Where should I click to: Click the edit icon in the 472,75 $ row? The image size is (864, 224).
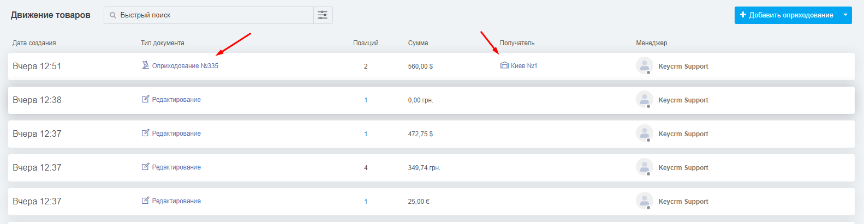[145, 133]
